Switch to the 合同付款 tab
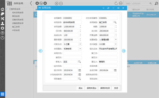The height and width of the screenshot is (98, 159). tap(138, 63)
